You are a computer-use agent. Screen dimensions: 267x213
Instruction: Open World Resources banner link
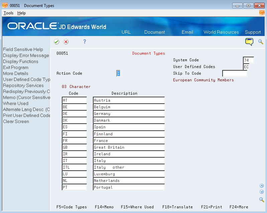click(221, 32)
